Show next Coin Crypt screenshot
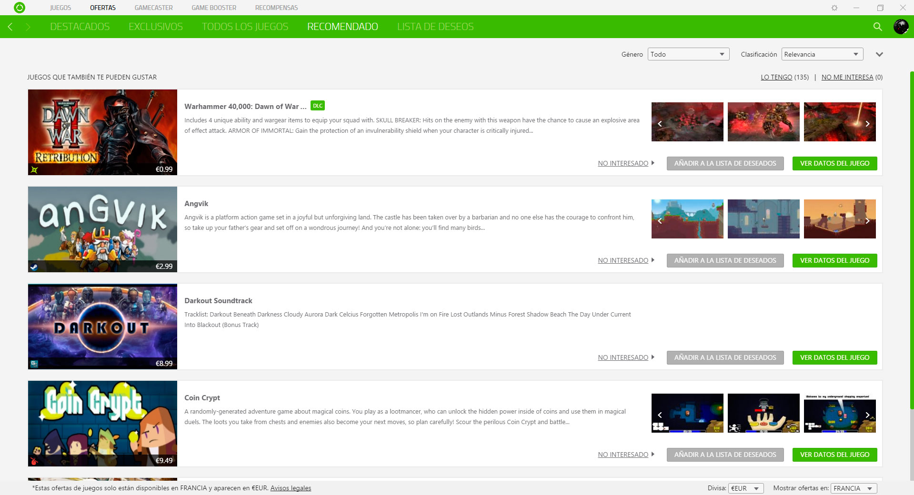This screenshot has width=914, height=495. point(867,415)
